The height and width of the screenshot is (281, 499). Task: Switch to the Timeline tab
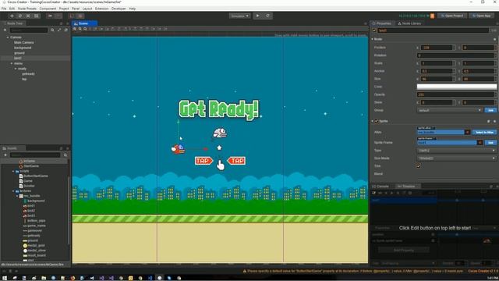[407, 187]
